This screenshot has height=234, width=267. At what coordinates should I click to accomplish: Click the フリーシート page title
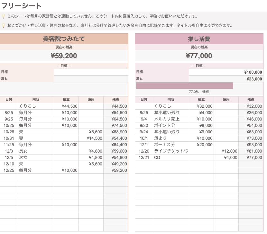tap(21, 5)
